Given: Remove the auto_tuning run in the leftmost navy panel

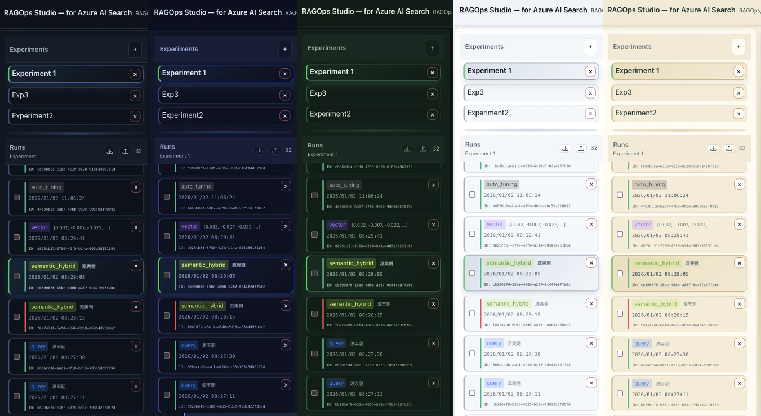Looking at the screenshot, I should click(136, 187).
